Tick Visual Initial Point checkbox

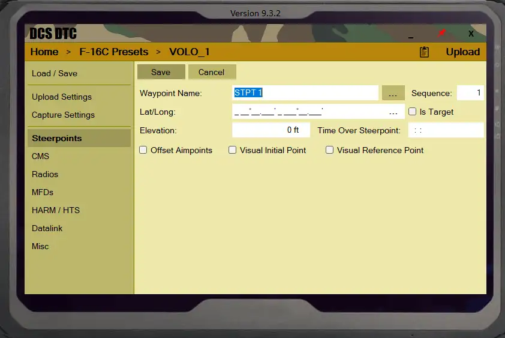(x=232, y=150)
